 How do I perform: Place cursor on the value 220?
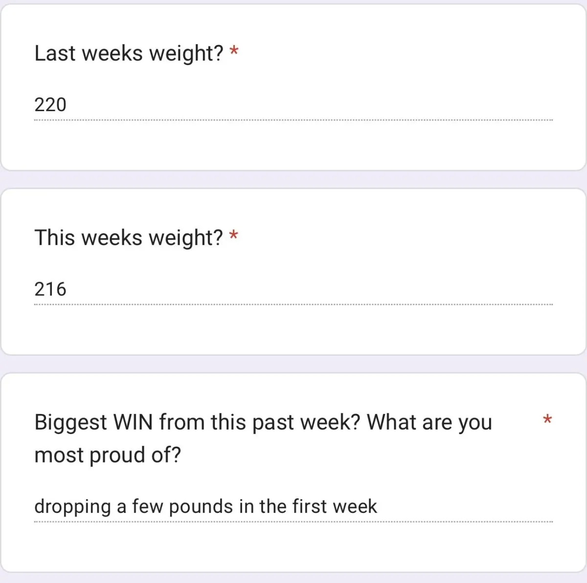pyautogui.click(x=50, y=105)
